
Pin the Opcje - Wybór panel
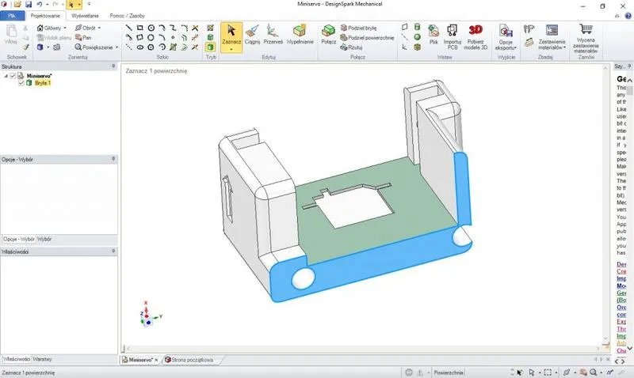click(113, 159)
